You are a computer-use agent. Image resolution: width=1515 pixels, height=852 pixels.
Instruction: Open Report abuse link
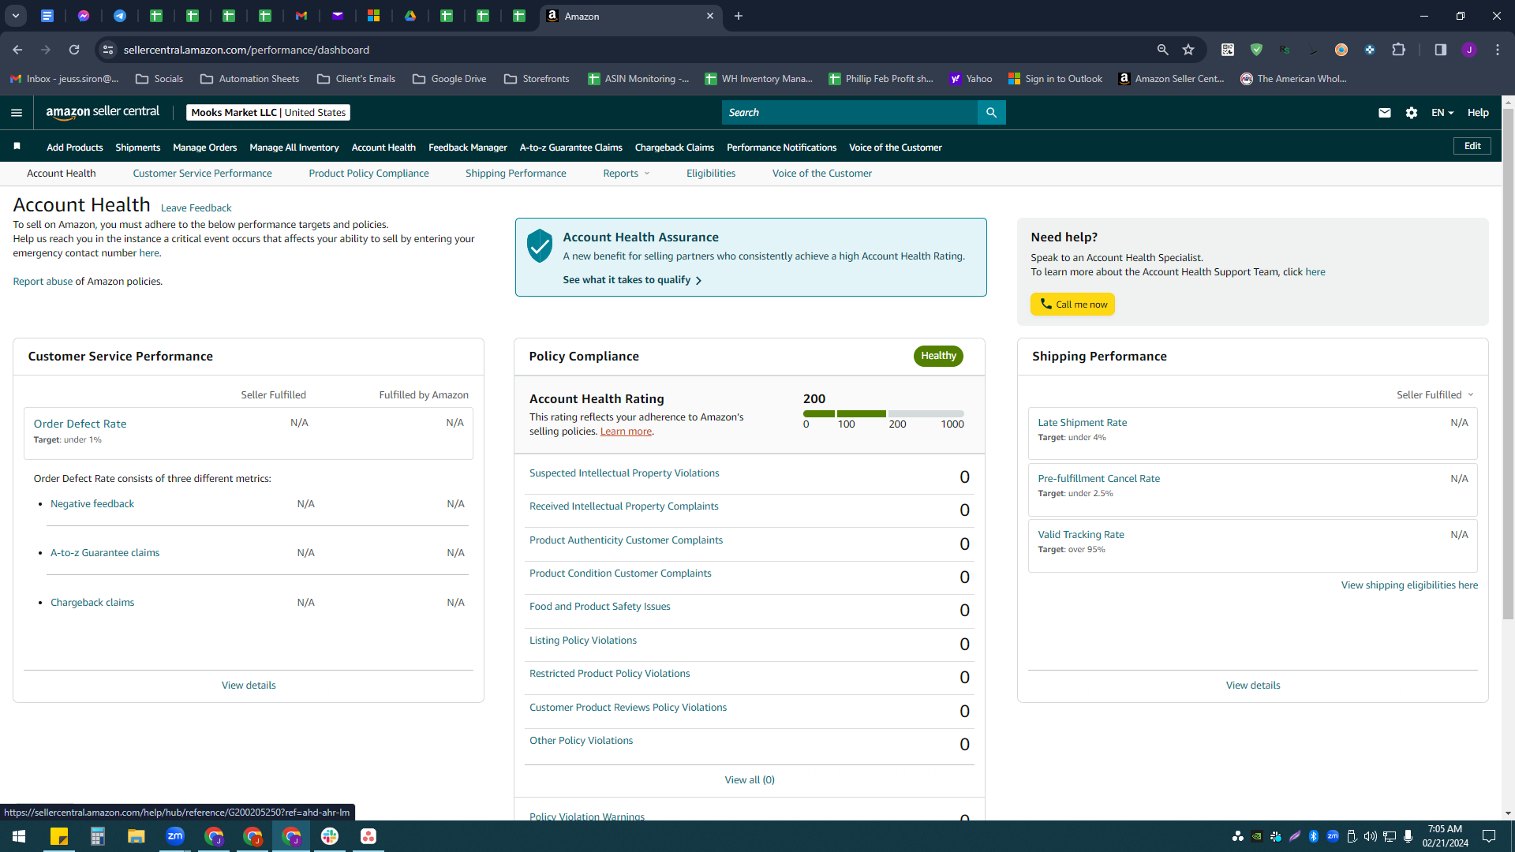[43, 282]
